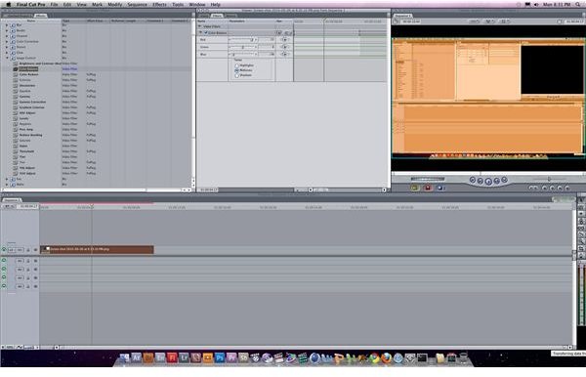Click the red Overwrite edit button in Canvas
The height and width of the screenshot is (377, 586).
(428, 188)
